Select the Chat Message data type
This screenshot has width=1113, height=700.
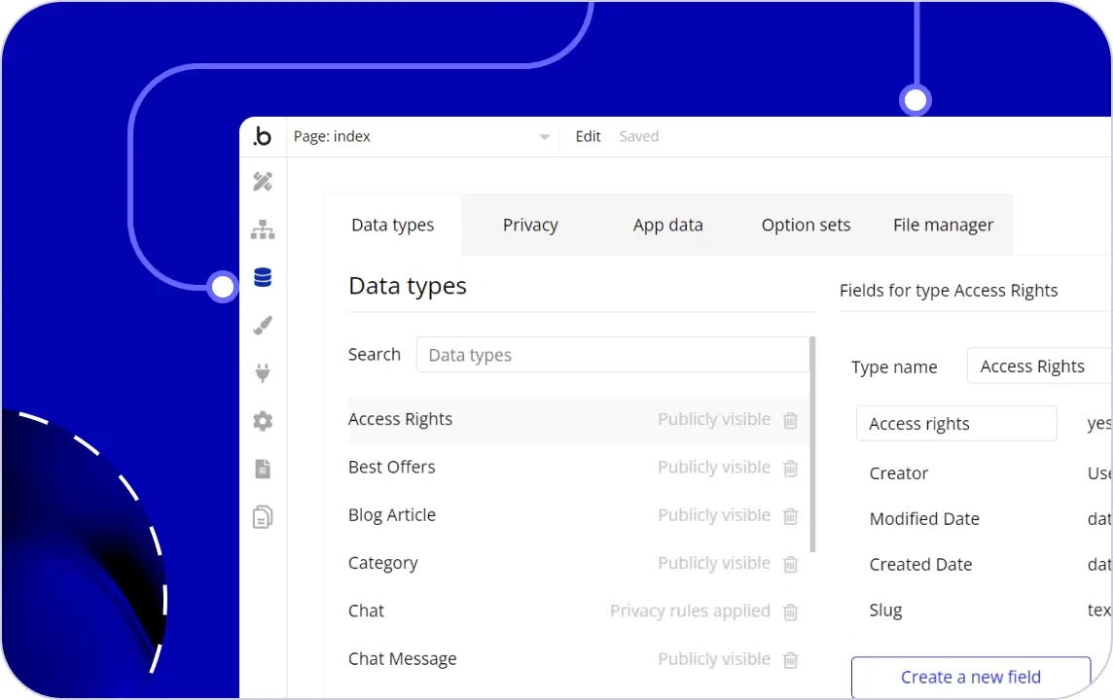pyautogui.click(x=578, y=659)
